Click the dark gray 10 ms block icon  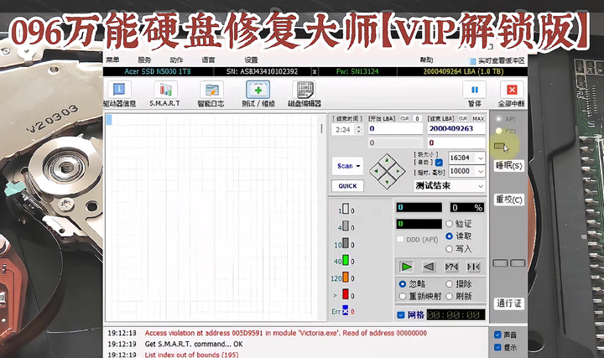346,243
